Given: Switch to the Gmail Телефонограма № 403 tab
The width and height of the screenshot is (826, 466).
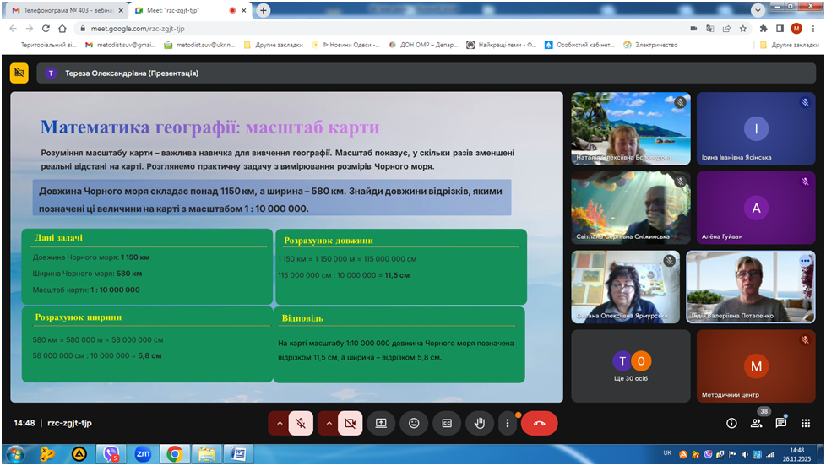Looking at the screenshot, I should pyautogui.click(x=63, y=10).
